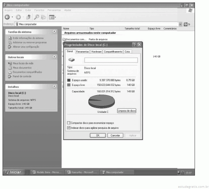Open Meus locais de rede link
The width and height of the screenshot is (209, 189).
click(23, 63)
